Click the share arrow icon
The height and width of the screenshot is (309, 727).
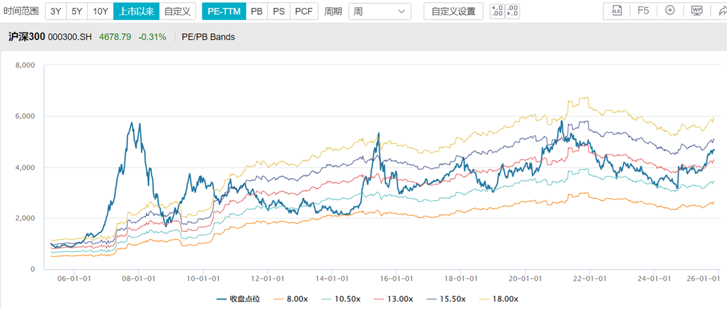click(x=719, y=11)
